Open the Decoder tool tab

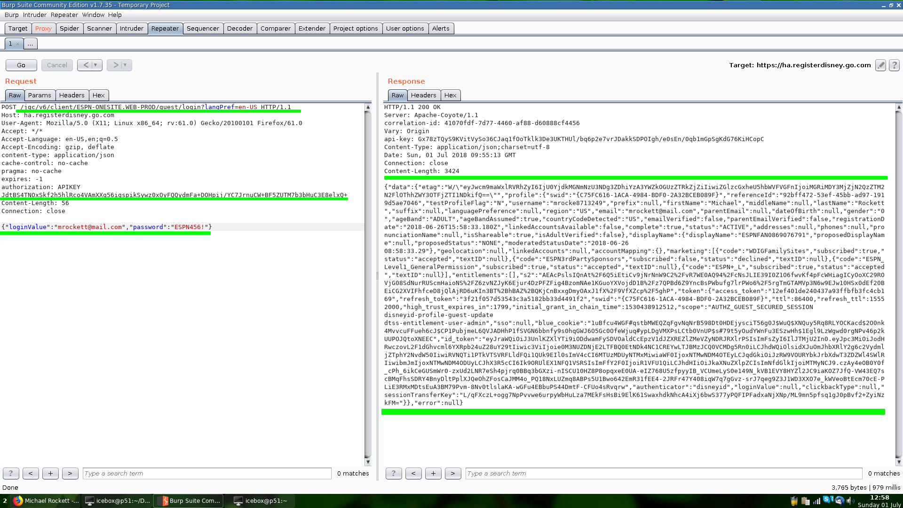[239, 29]
